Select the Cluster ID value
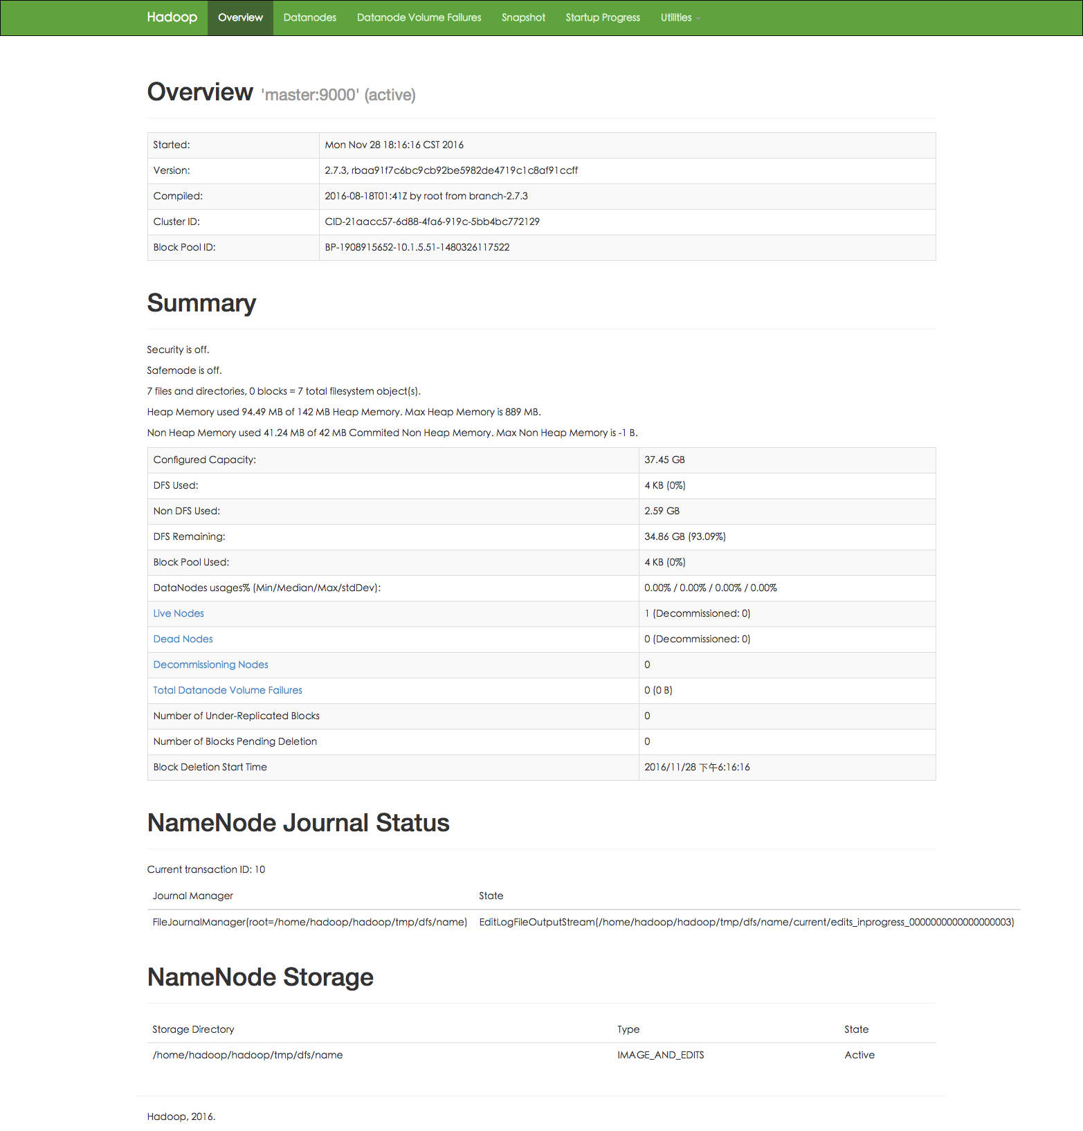The width and height of the screenshot is (1083, 1131). pos(432,221)
